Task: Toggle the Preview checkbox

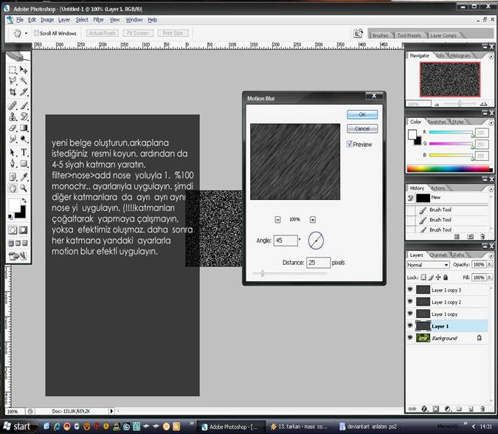Action: 350,144
